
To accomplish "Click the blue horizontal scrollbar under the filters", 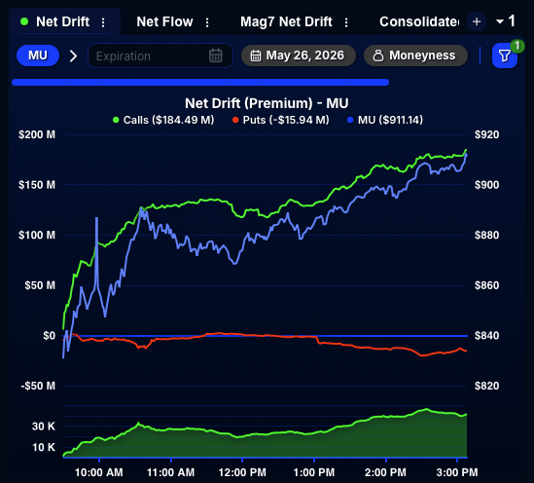I will (200, 82).
